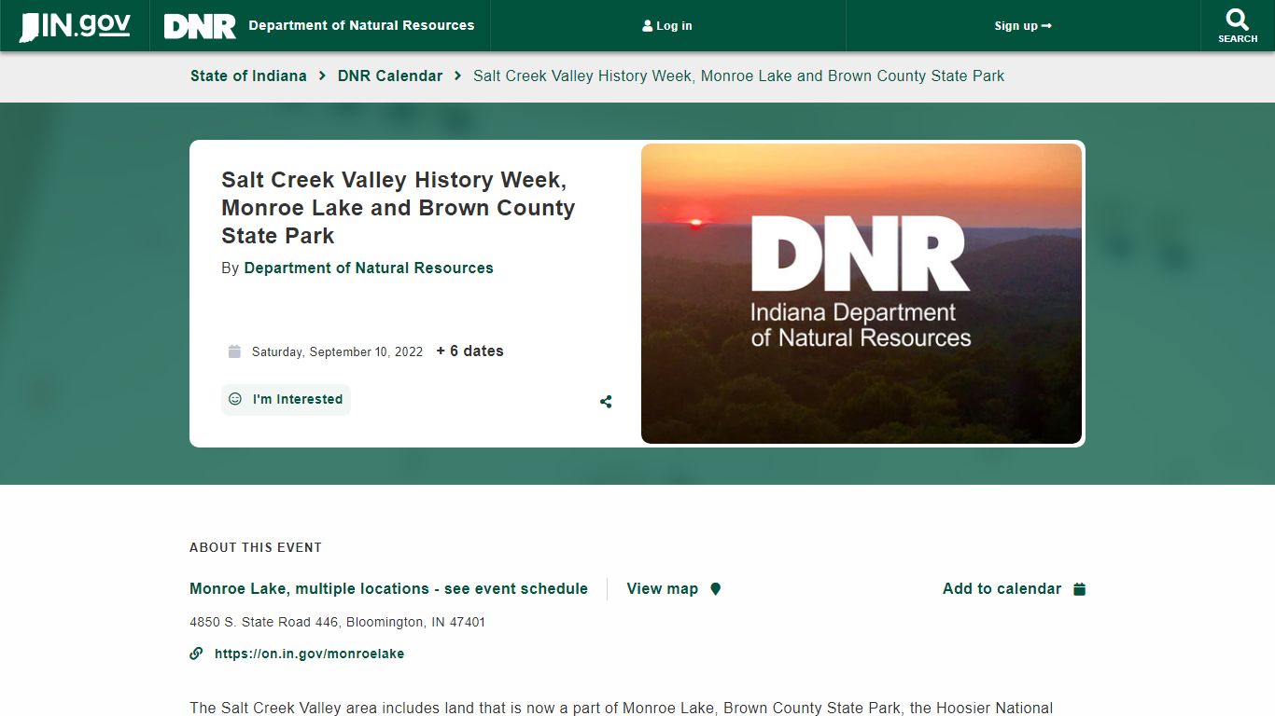Screen dimensions: 1275x716
Task: Click the calendar icon next to event date
Action: [x=234, y=351]
